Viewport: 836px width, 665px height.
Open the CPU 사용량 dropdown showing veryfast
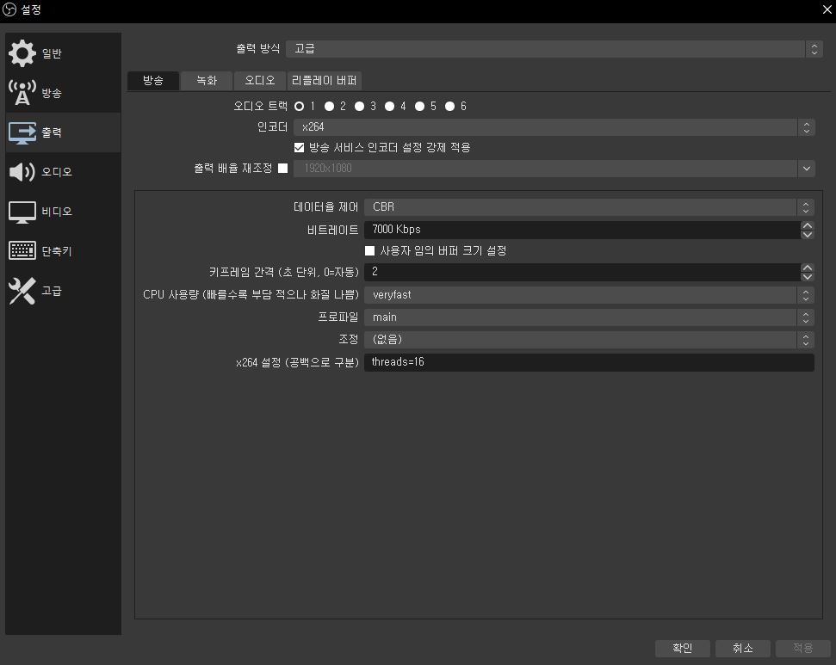[x=589, y=295]
